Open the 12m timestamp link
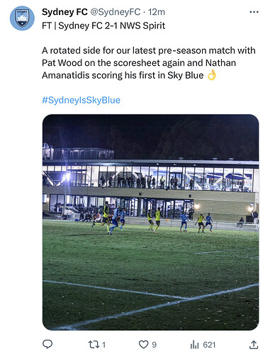The width and height of the screenshot is (270, 354). 157,12
